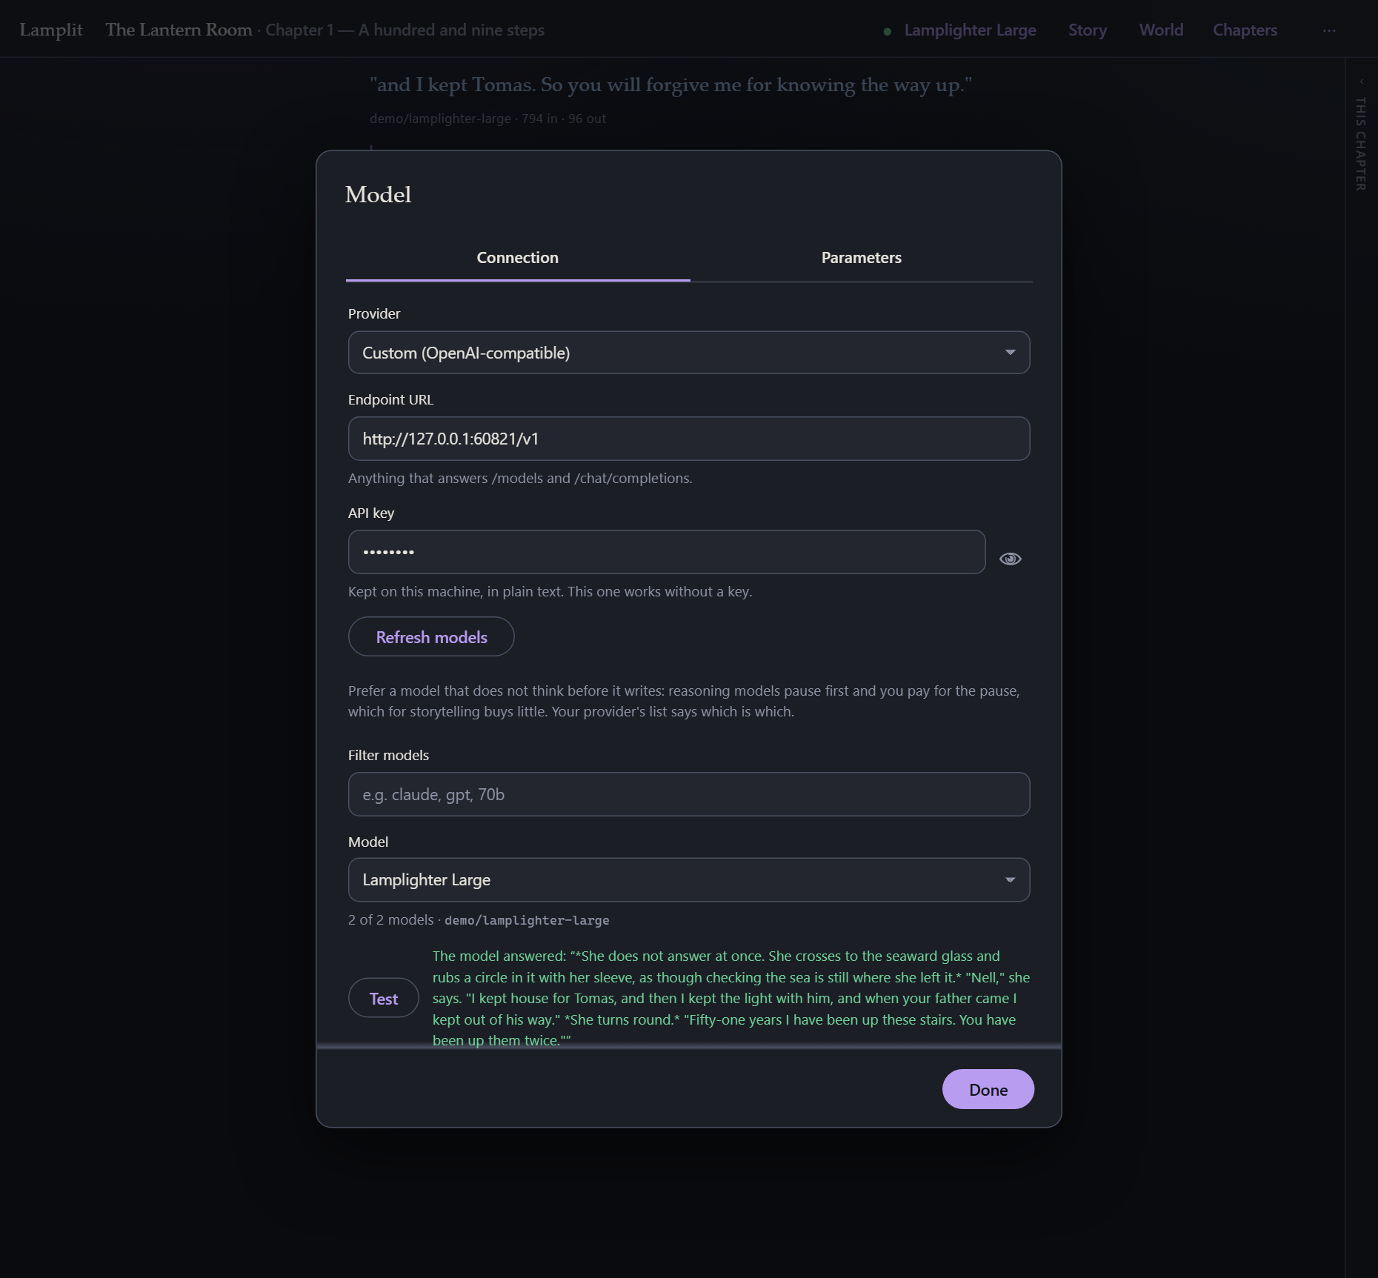Open the Model dropdown showing Lamplighter Large
The image size is (1378, 1278).
tap(689, 880)
